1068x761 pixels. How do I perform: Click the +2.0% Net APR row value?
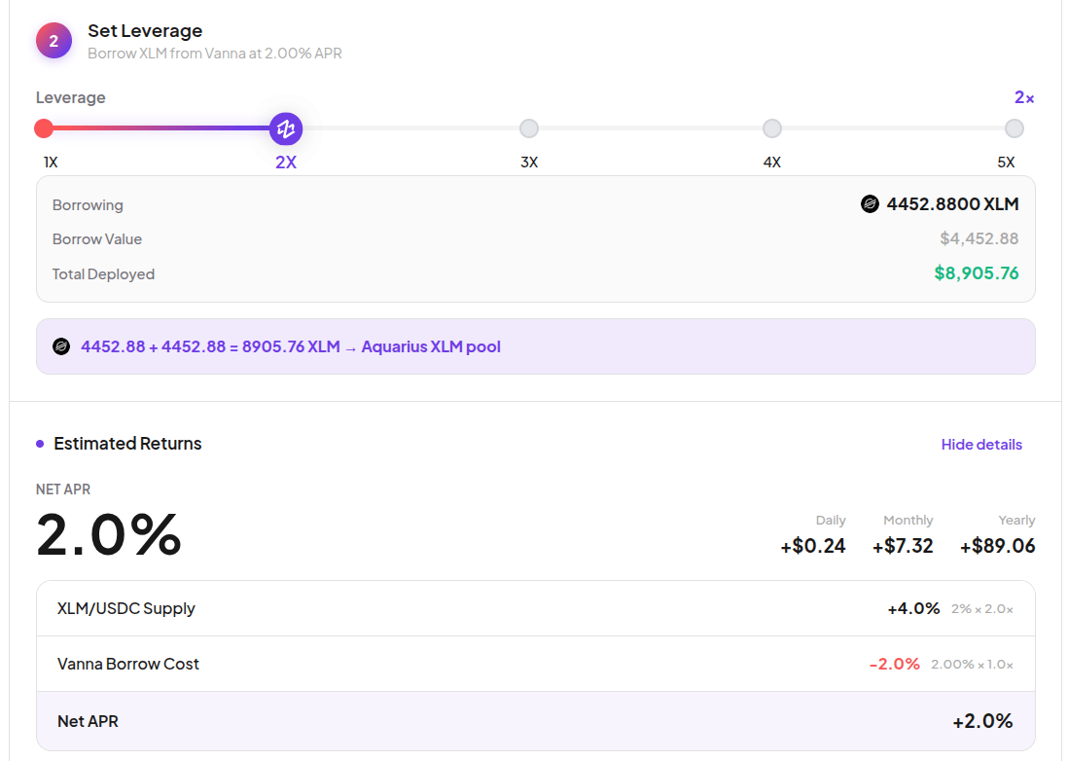click(x=982, y=721)
